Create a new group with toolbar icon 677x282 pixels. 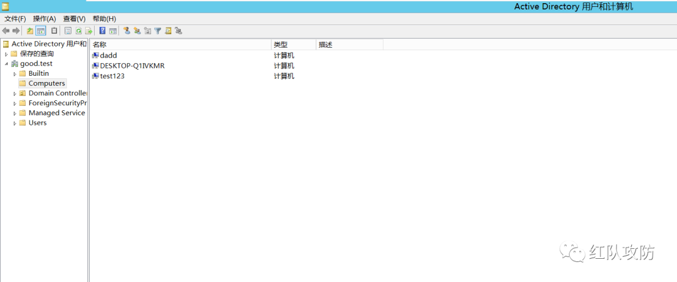coord(137,31)
